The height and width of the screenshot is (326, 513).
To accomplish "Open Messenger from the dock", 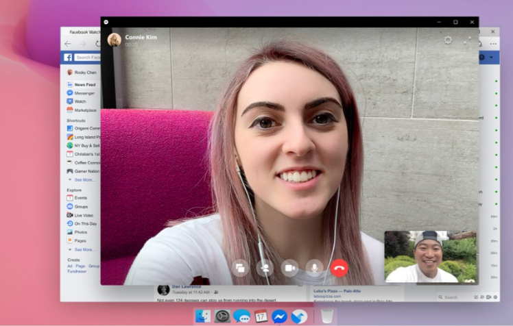I will [x=280, y=316].
